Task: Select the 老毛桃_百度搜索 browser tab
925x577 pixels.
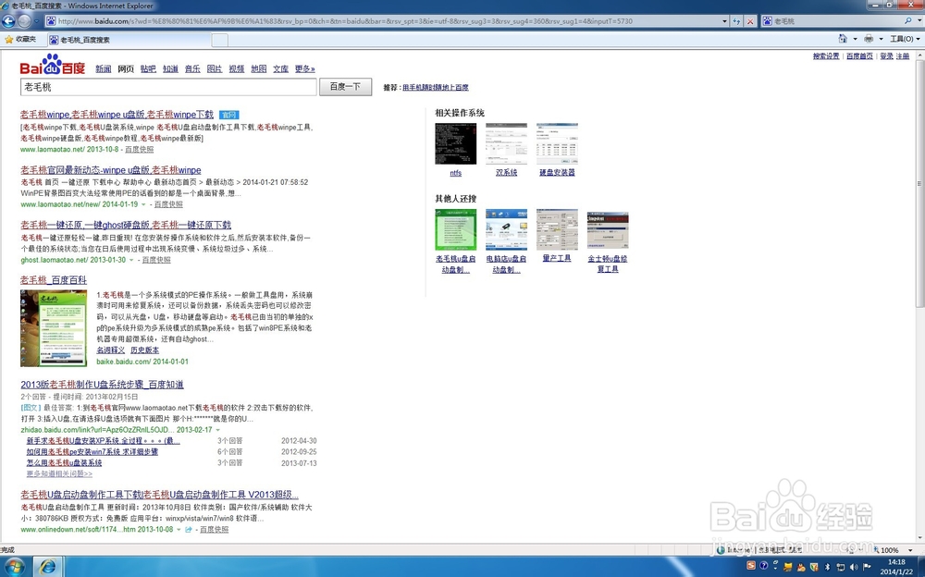Action: [129, 40]
